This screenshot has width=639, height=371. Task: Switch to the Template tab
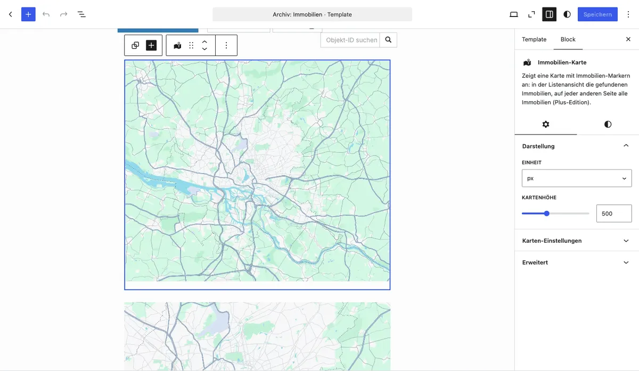[x=534, y=39]
